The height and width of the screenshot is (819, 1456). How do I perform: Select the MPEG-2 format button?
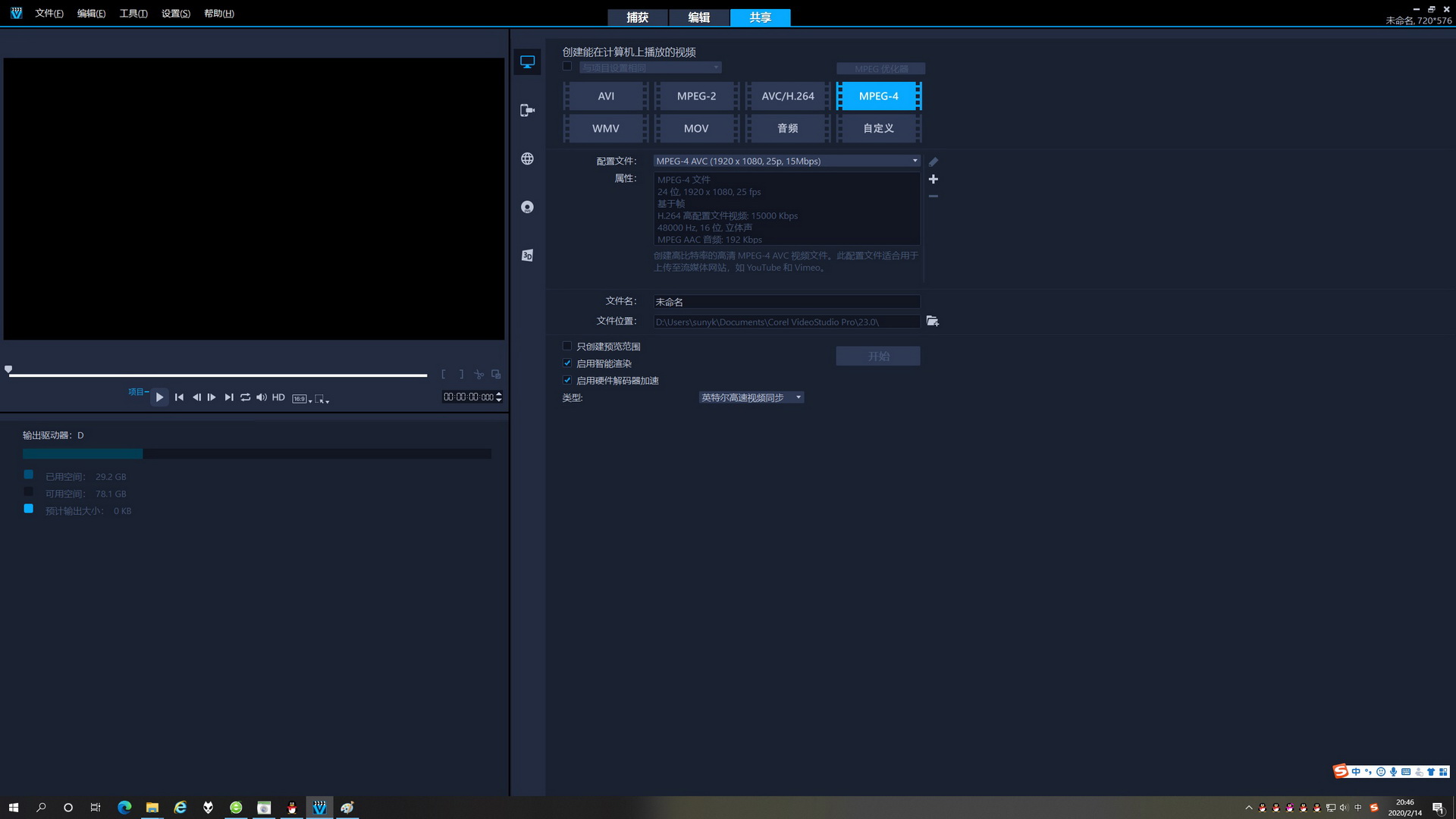(696, 96)
